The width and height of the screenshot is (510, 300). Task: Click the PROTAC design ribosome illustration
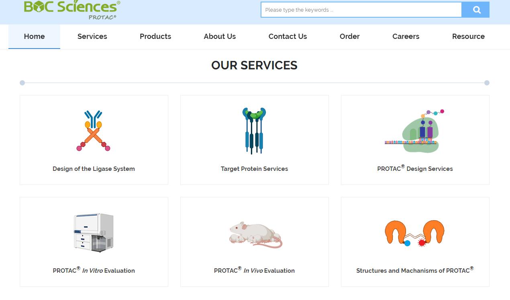(415, 130)
